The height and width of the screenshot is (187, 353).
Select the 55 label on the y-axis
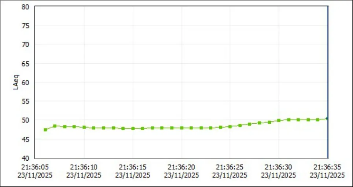25,101
